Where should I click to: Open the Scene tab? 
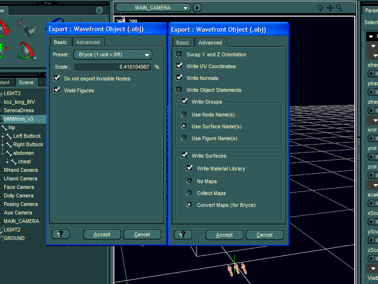point(26,82)
